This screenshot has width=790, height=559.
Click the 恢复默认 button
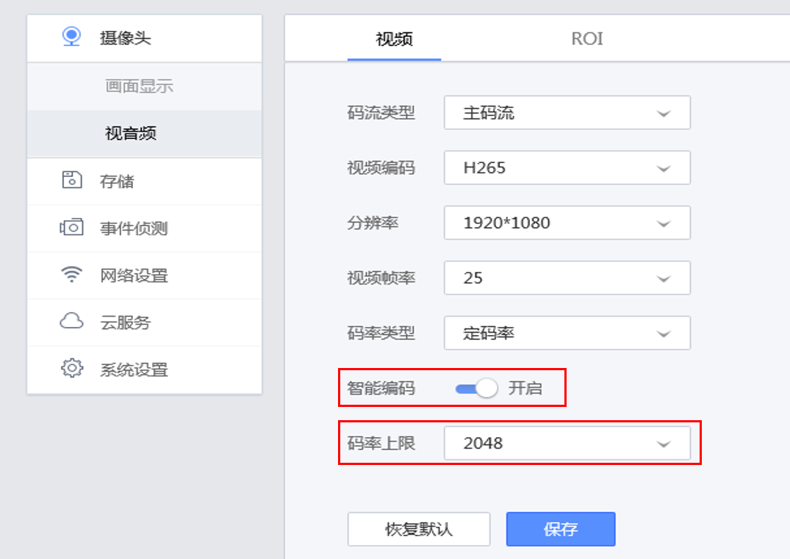point(419,529)
